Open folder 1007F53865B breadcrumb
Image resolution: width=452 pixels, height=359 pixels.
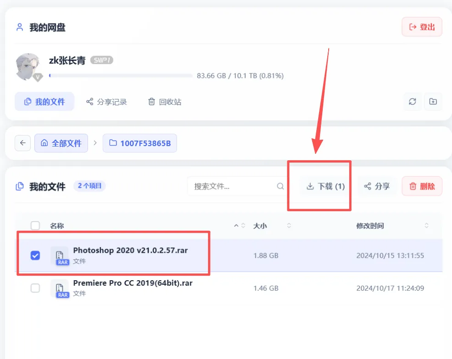click(x=140, y=143)
